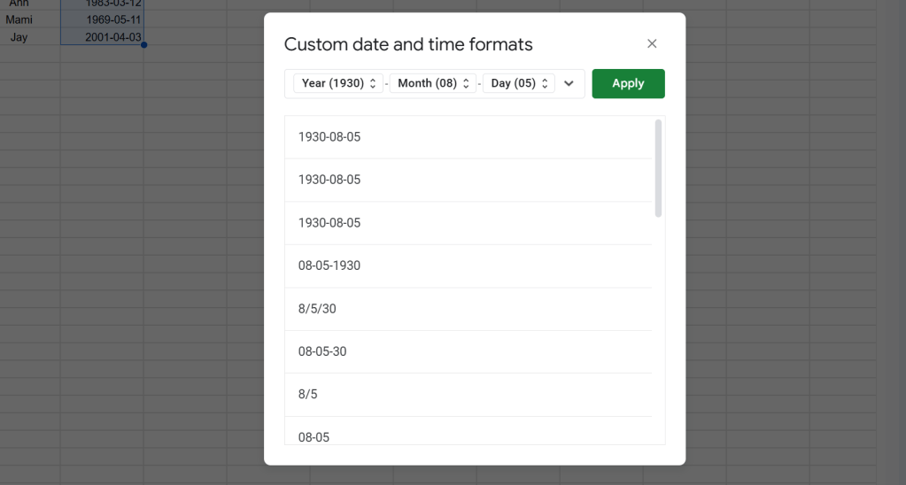Select the cell containing Jay

19,37
